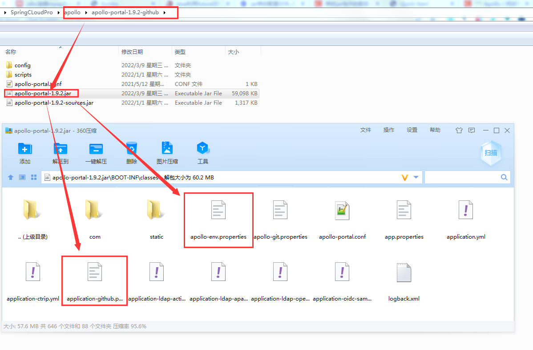Select apollo-portal-1.9.2-sources.jar row

[x=131, y=103]
